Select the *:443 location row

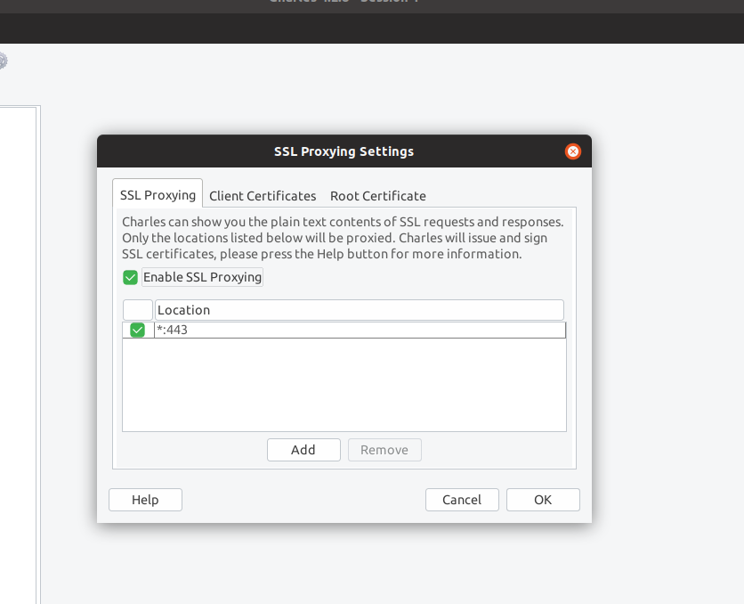pos(344,330)
